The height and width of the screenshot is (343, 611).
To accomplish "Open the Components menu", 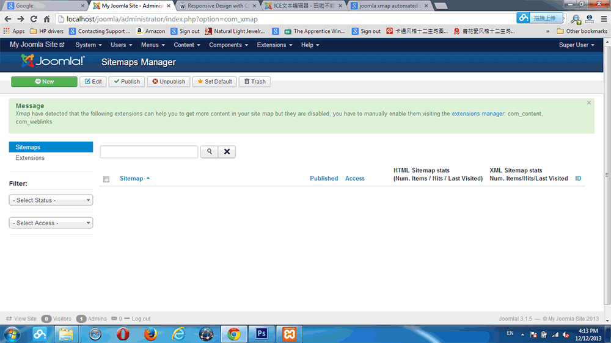I will [x=229, y=45].
